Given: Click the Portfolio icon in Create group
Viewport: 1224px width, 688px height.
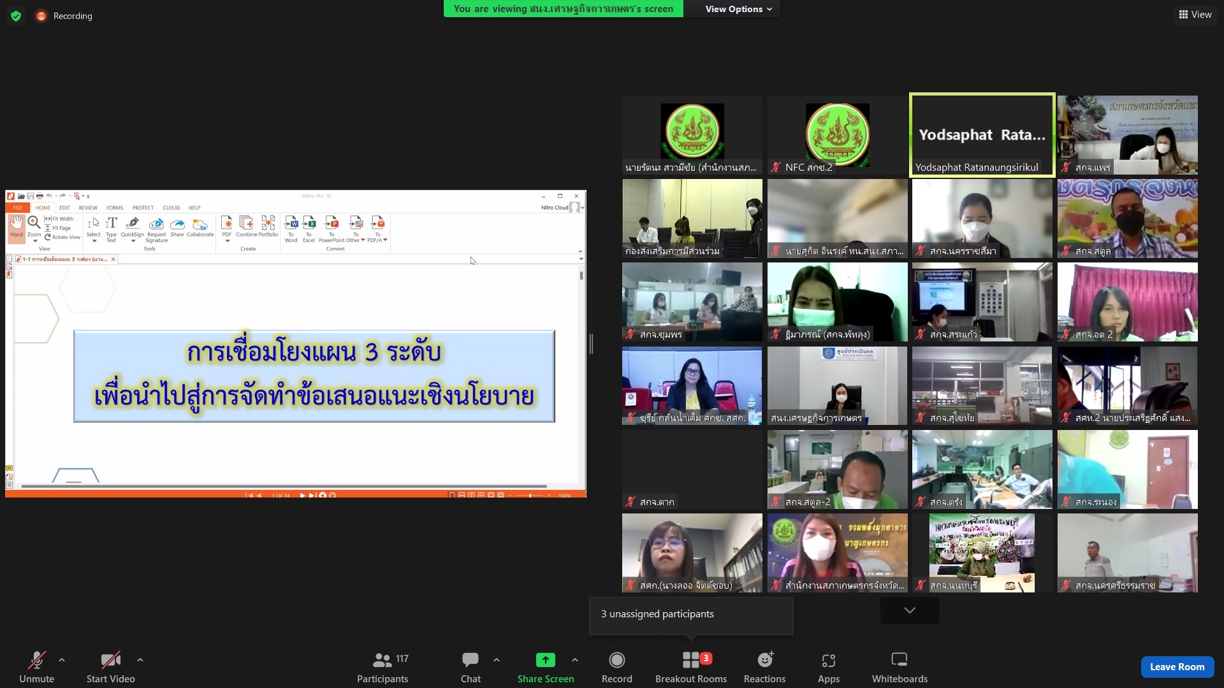Looking at the screenshot, I should (x=268, y=227).
